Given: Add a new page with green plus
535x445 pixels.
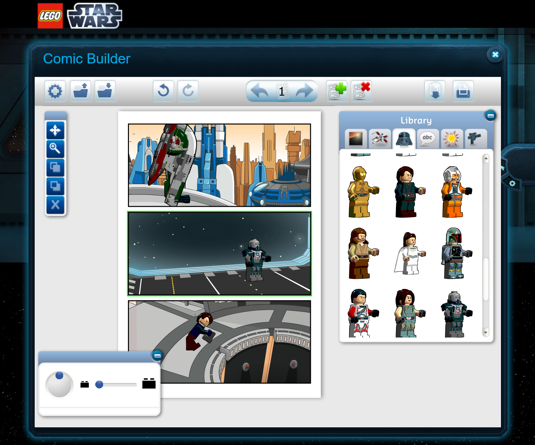Looking at the screenshot, I should pos(337,91).
